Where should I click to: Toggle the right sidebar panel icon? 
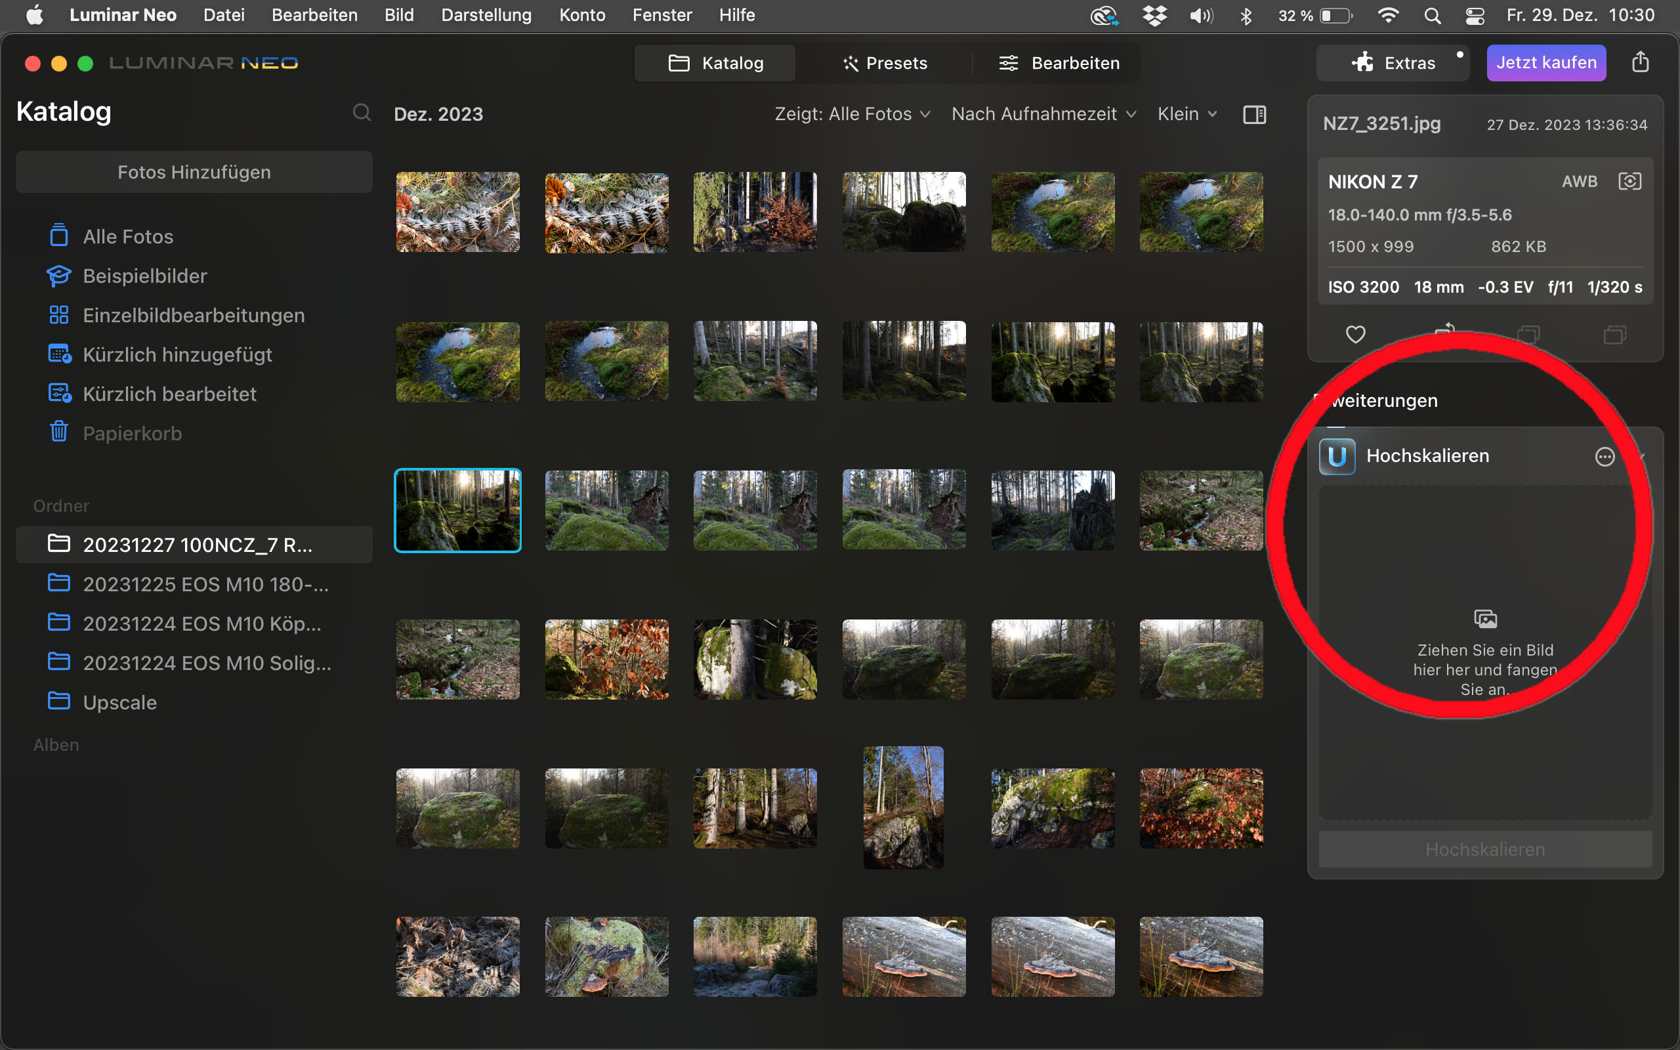[1253, 115]
